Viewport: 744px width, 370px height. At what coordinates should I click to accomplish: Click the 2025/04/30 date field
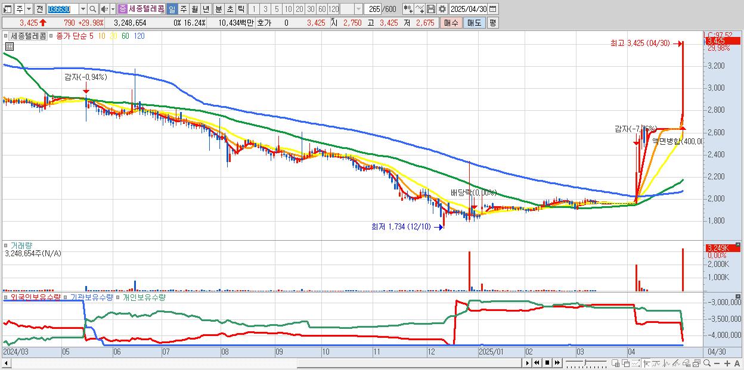pyautogui.click(x=468, y=9)
